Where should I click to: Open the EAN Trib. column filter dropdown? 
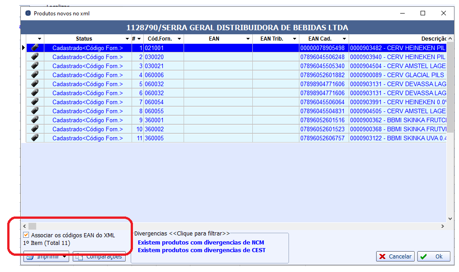[294, 39]
